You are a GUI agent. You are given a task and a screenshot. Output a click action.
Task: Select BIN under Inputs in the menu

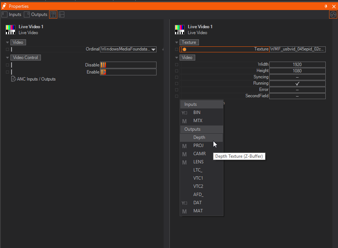pos(197,112)
